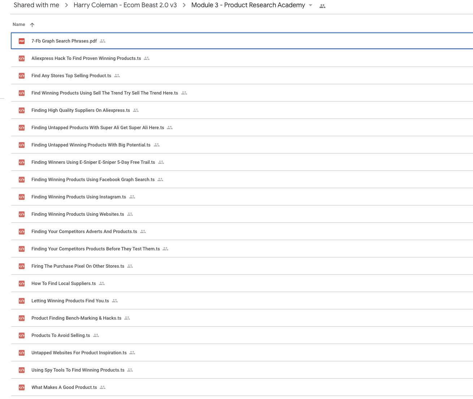Image resolution: width=473 pixels, height=399 pixels.
Task: Click the shared icon beside Finding Winning Products Using Instagram.ts
Action: pos(132,197)
